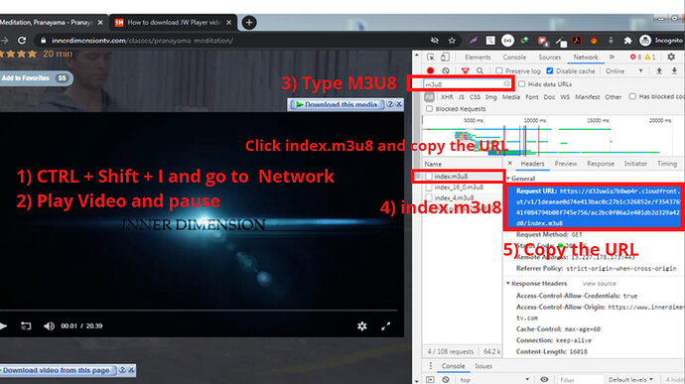Mute the video volume
685x384 pixels.
tap(49, 325)
